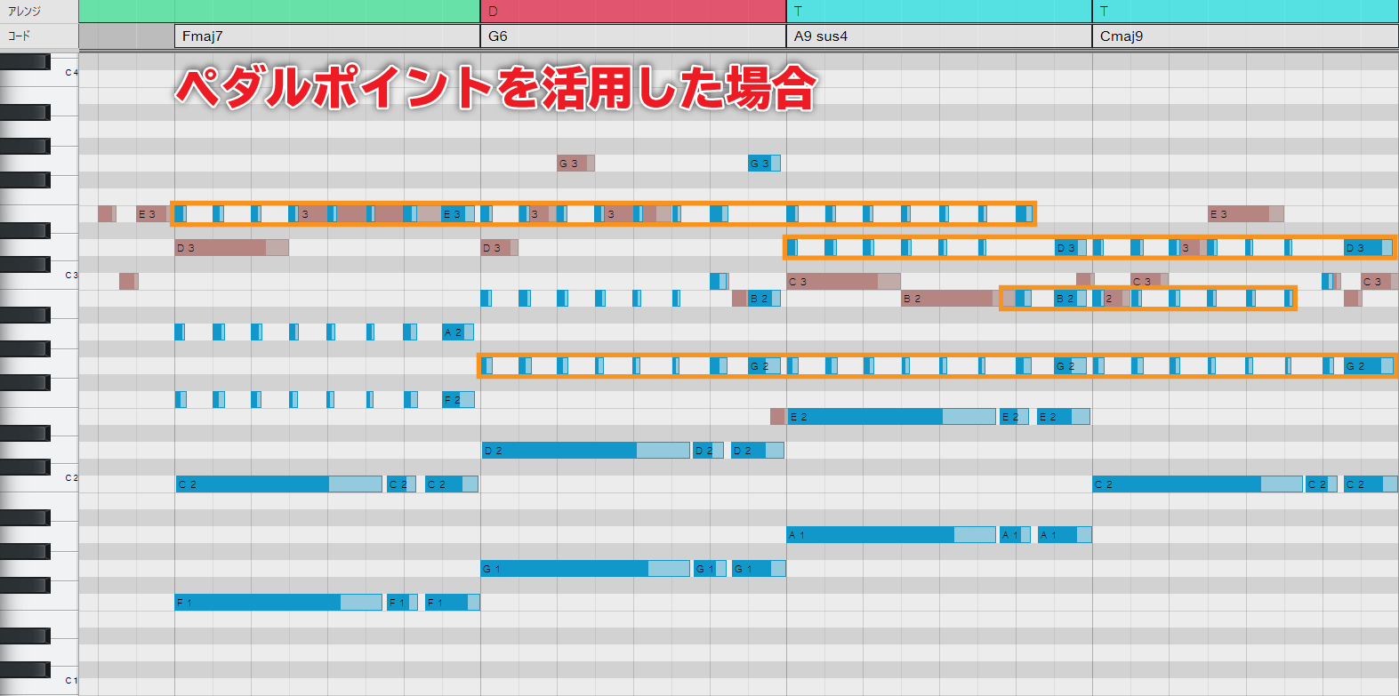This screenshot has width=1399, height=696.
Task: Select the brown D3 note at G6 start
Action: 499,248
